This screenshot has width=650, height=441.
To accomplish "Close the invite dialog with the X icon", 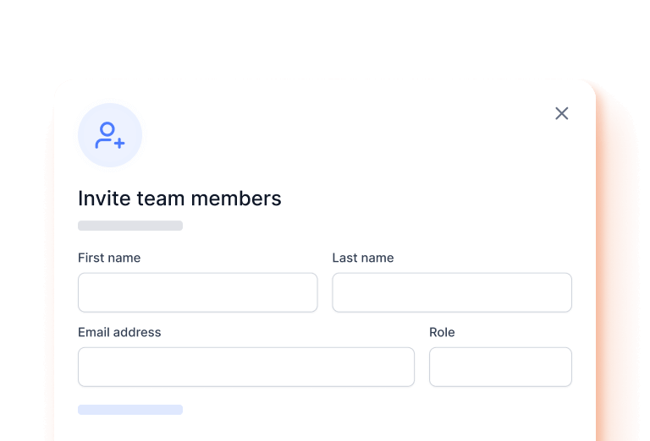I will point(561,113).
